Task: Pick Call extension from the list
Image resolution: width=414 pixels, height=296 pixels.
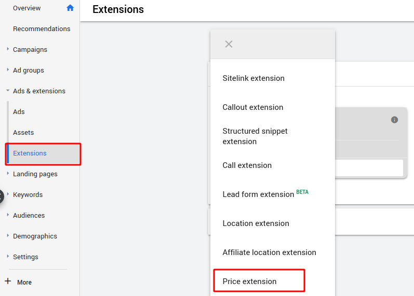Action: tap(247, 165)
